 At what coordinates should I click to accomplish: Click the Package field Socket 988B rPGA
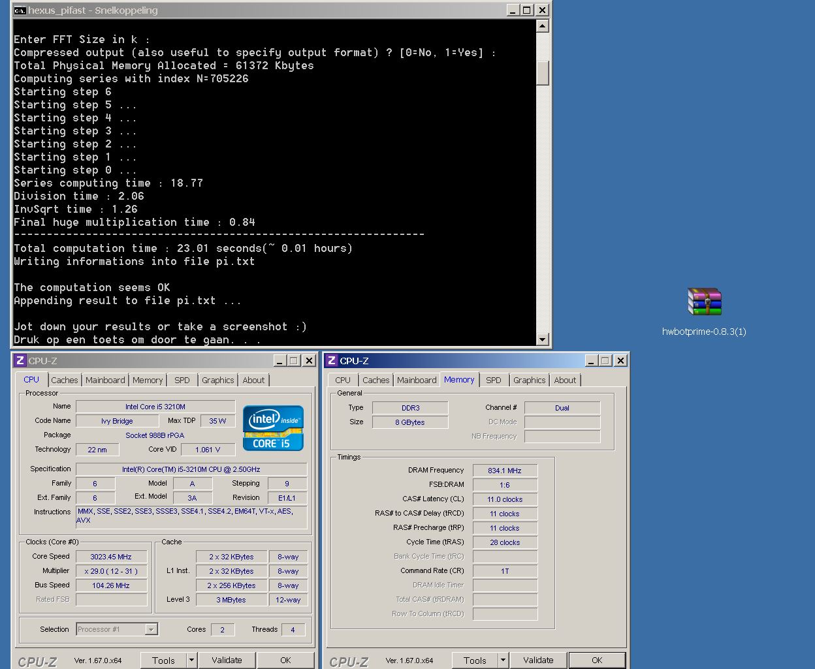point(155,435)
